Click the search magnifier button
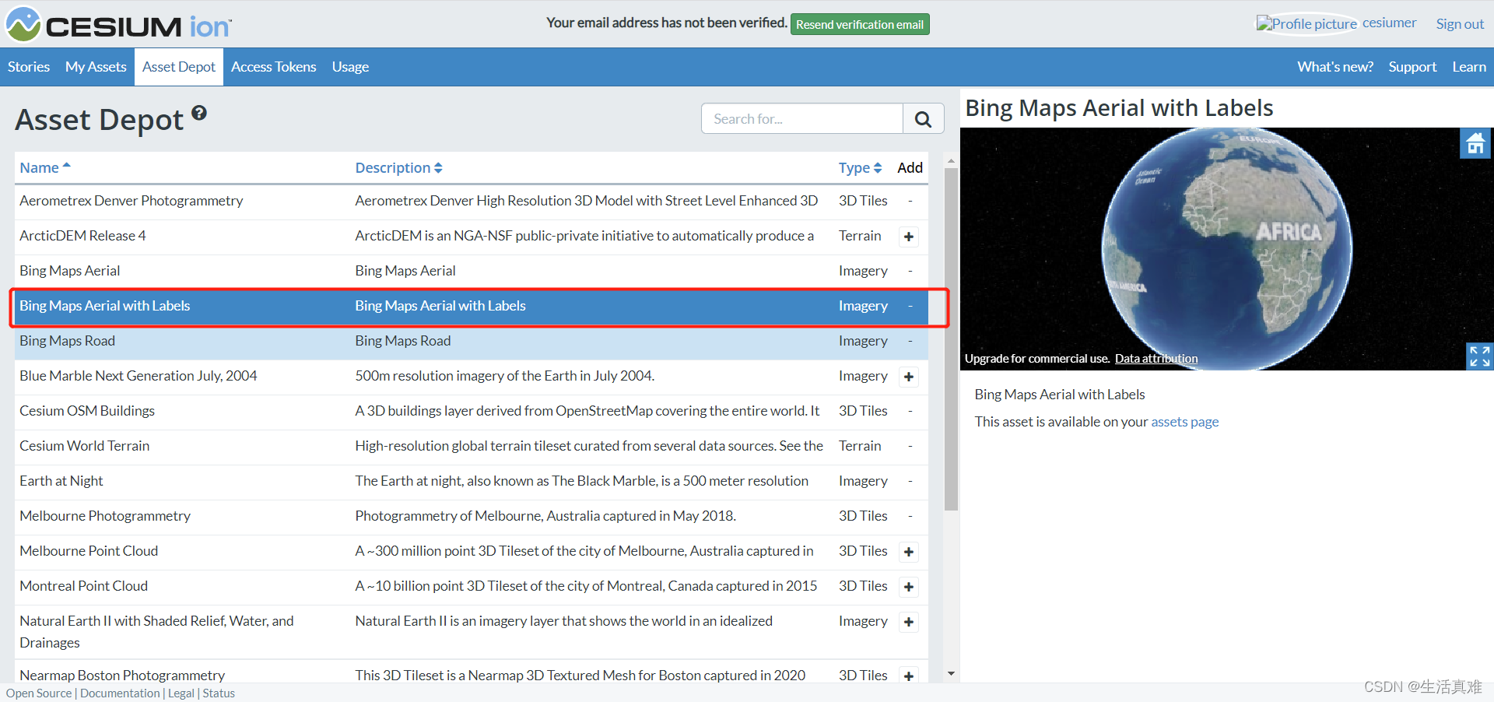Viewport: 1494px width, 702px height. point(923,118)
